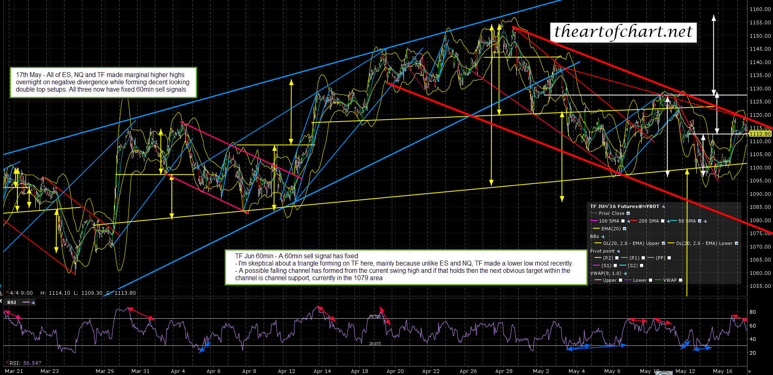The image size is (773, 375).
Task: Click the 100 SMA wrench icon
Action: (628, 221)
